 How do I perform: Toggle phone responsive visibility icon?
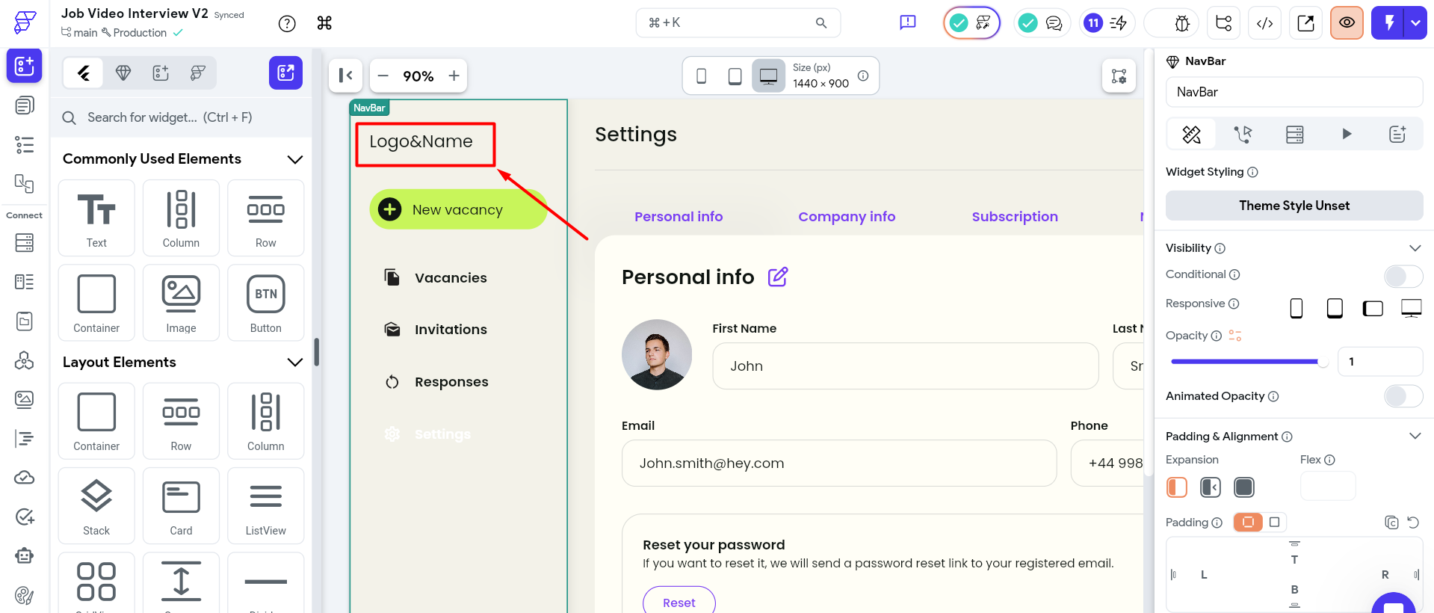(x=1297, y=308)
